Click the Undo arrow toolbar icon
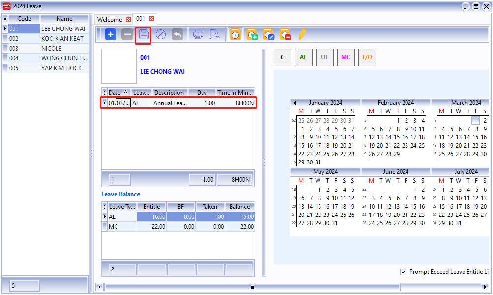This screenshot has width=493, height=295. coord(177,35)
